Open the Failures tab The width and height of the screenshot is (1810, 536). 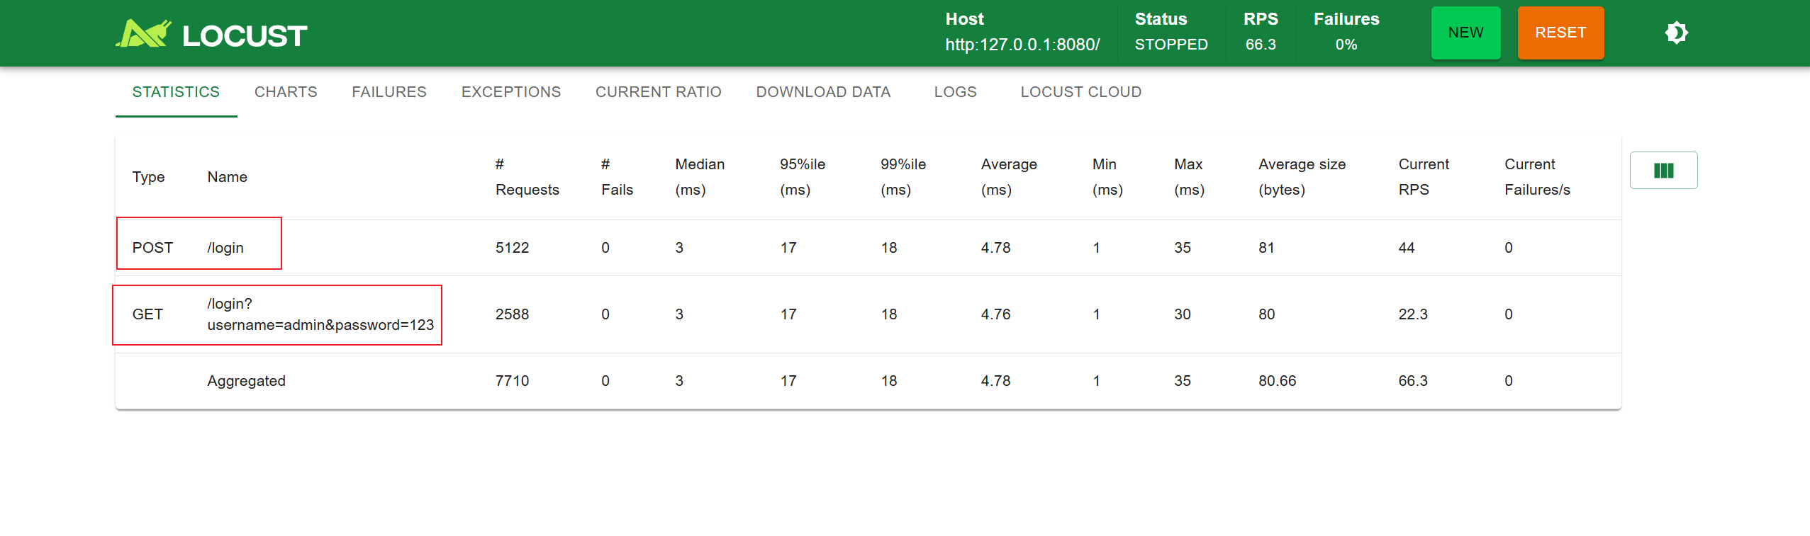pyautogui.click(x=389, y=92)
